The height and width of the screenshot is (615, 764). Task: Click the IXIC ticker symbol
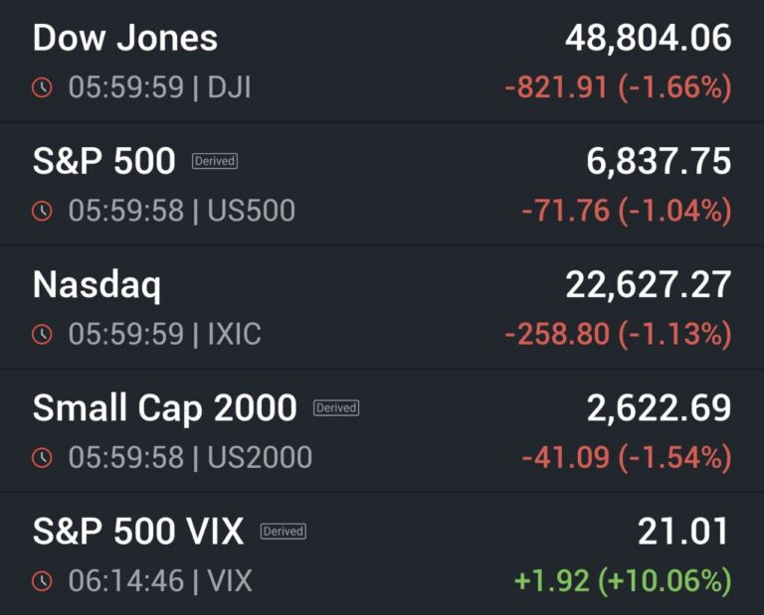tap(234, 334)
